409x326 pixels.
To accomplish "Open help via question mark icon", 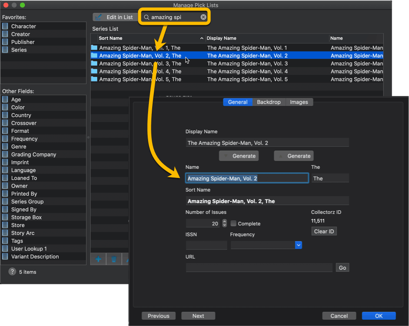I will pyautogui.click(x=12, y=272).
